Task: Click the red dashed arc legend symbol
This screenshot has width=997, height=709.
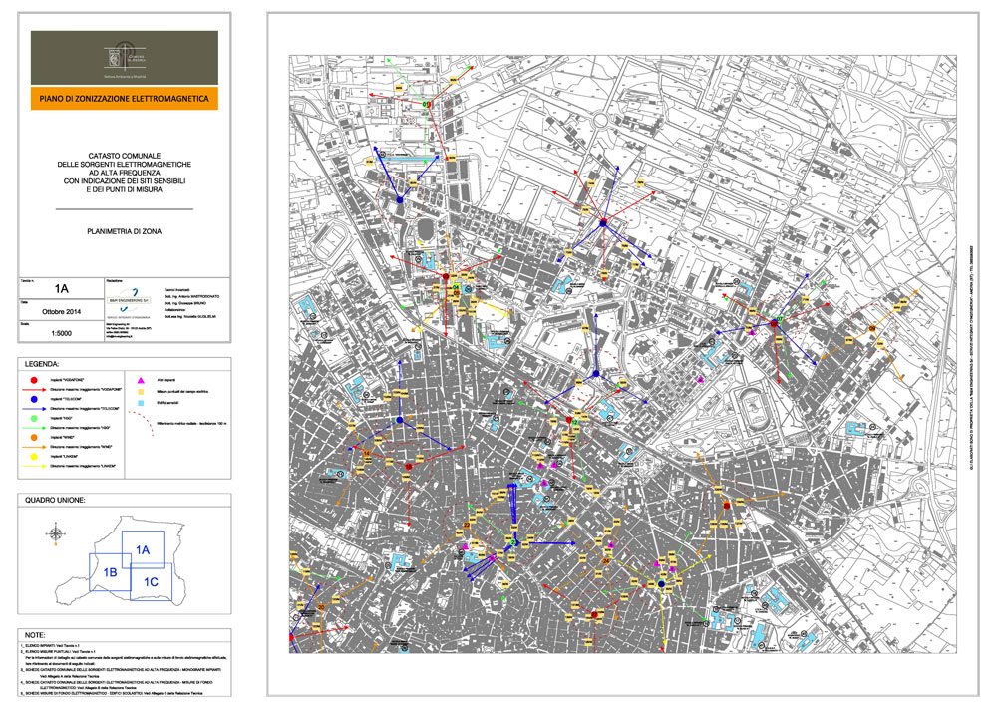Action: [141, 423]
